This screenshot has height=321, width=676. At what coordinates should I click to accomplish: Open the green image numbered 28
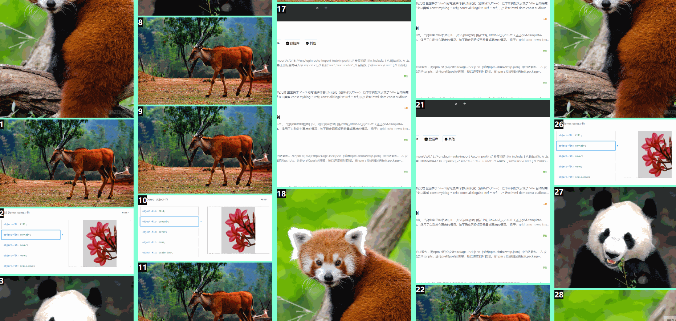(615, 305)
